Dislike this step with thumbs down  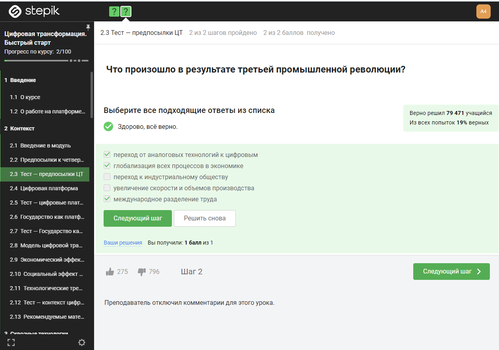pos(142,272)
